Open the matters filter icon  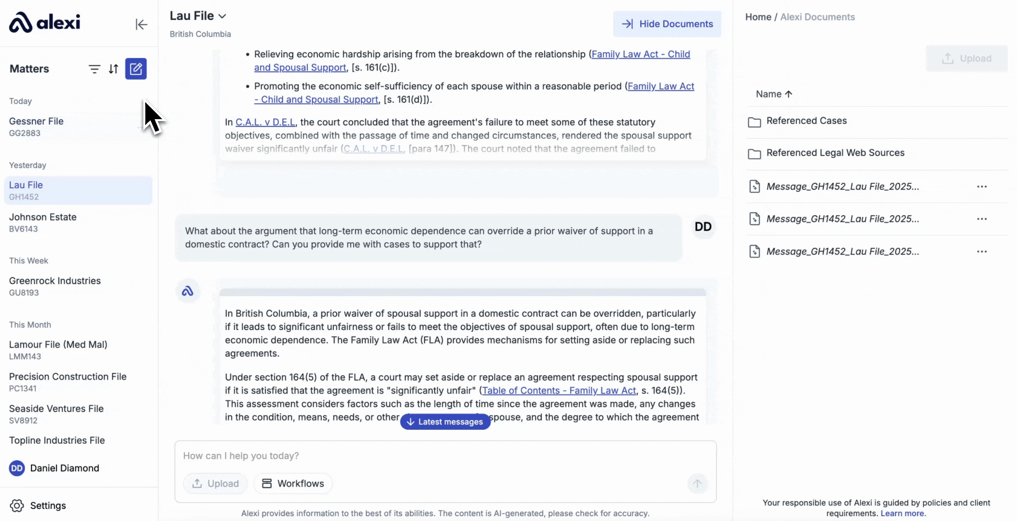(95, 69)
